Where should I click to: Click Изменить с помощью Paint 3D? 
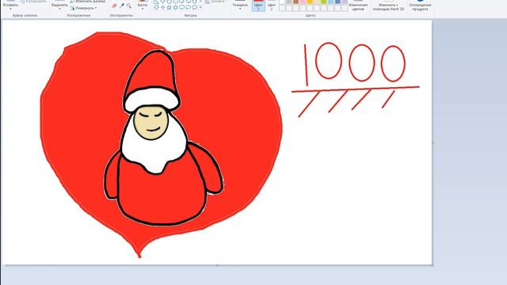point(388,6)
